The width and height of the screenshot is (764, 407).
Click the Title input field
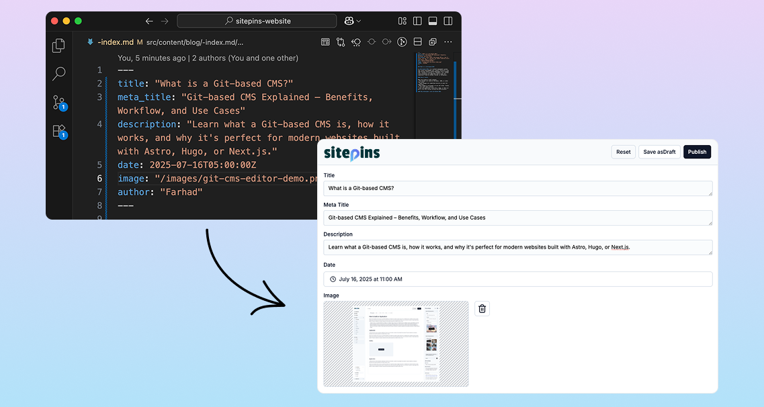coord(517,188)
